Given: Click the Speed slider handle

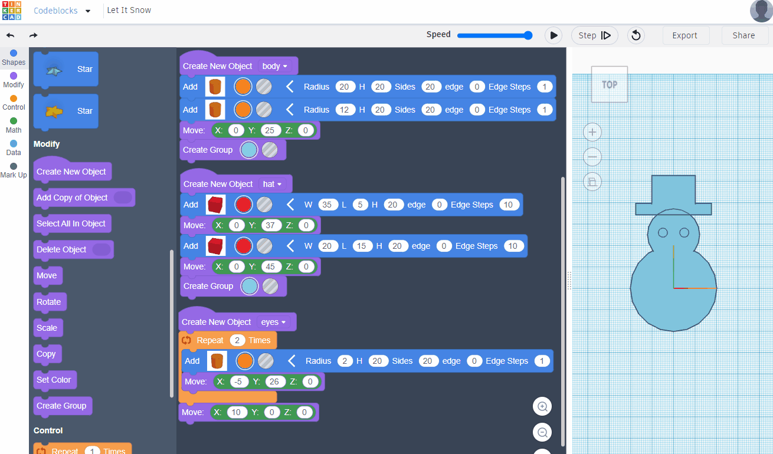Looking at the screenshot, I should (x=528, y=35).
